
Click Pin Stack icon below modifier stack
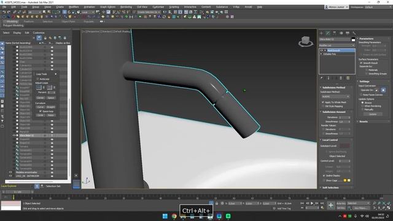[322, 78]
